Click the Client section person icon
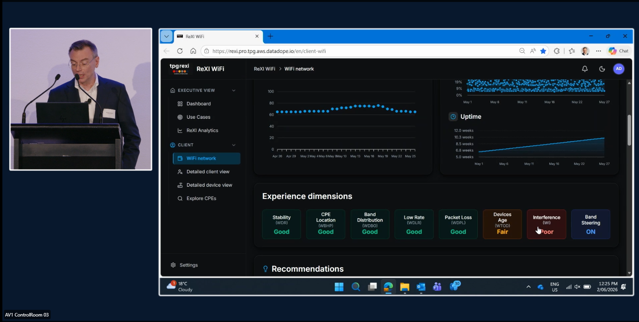Image resolution: width=639 pixels, height=322 pixels. [173, 145]
